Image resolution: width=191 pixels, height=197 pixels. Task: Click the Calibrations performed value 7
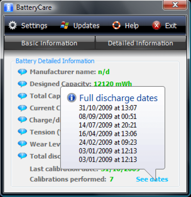point(111,179)
